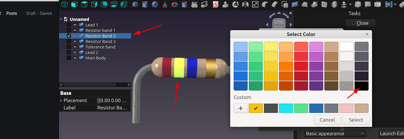Open the offset tools dropdown arrow
404x139 pixels.
pos(351,4)
